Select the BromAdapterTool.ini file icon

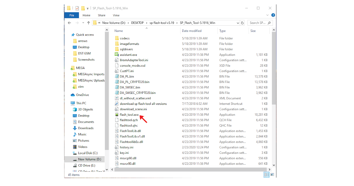click(x=117, y=60)
